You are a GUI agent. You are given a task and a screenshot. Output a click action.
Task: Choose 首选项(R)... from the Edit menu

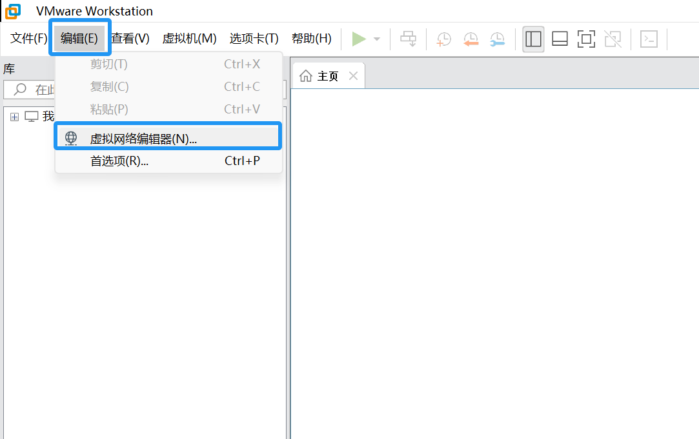click(x=119, y=161)
